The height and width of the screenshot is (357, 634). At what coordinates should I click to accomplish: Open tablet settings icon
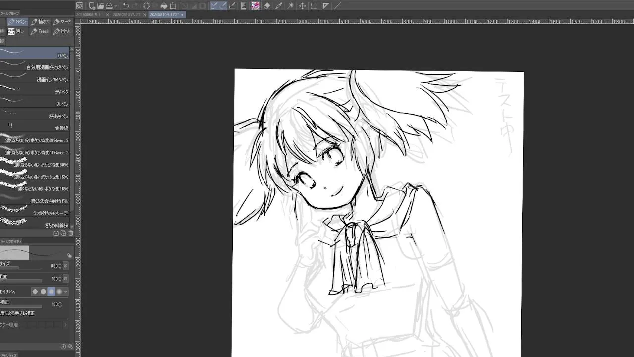(244, 6)
